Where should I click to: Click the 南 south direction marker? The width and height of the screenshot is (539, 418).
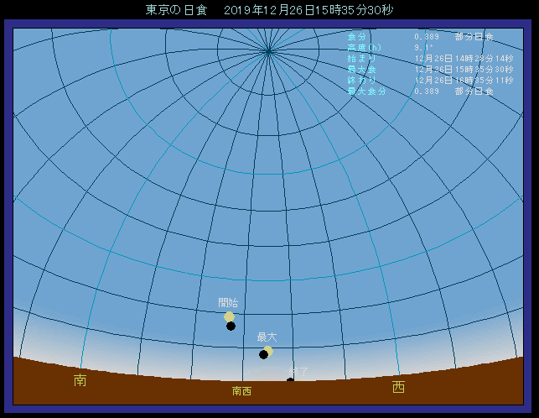(80, 381)
